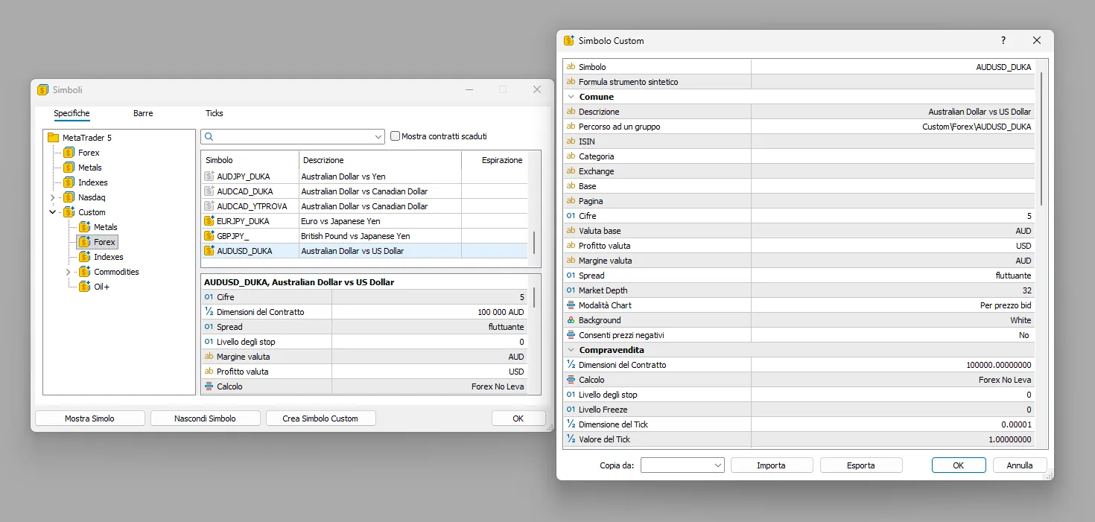Click the Simbolo column header
This screenshot has width=1095, height=522.
250,160
